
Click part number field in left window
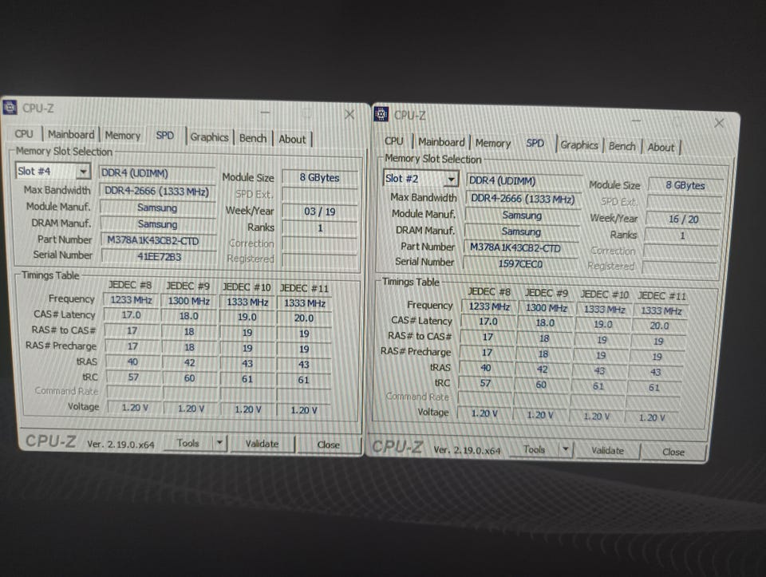(x=159, y=240)
